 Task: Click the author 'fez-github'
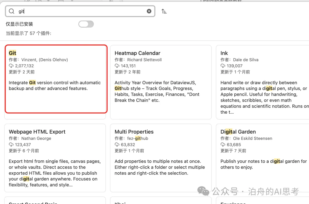tap(138, 138)
